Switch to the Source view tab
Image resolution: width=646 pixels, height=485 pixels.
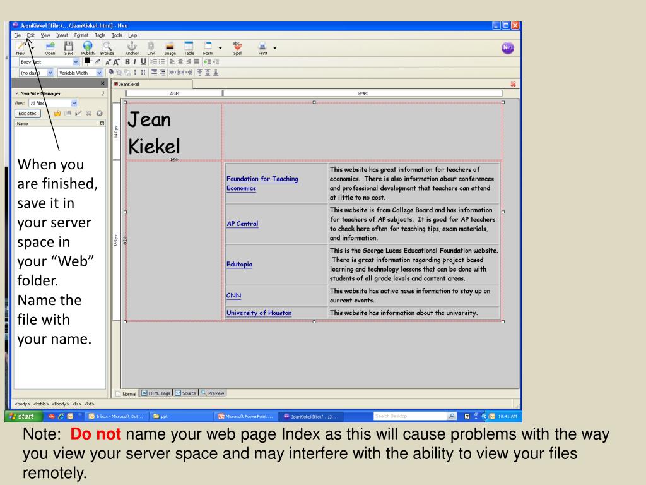pyautogui.click(x=185, y=393)
